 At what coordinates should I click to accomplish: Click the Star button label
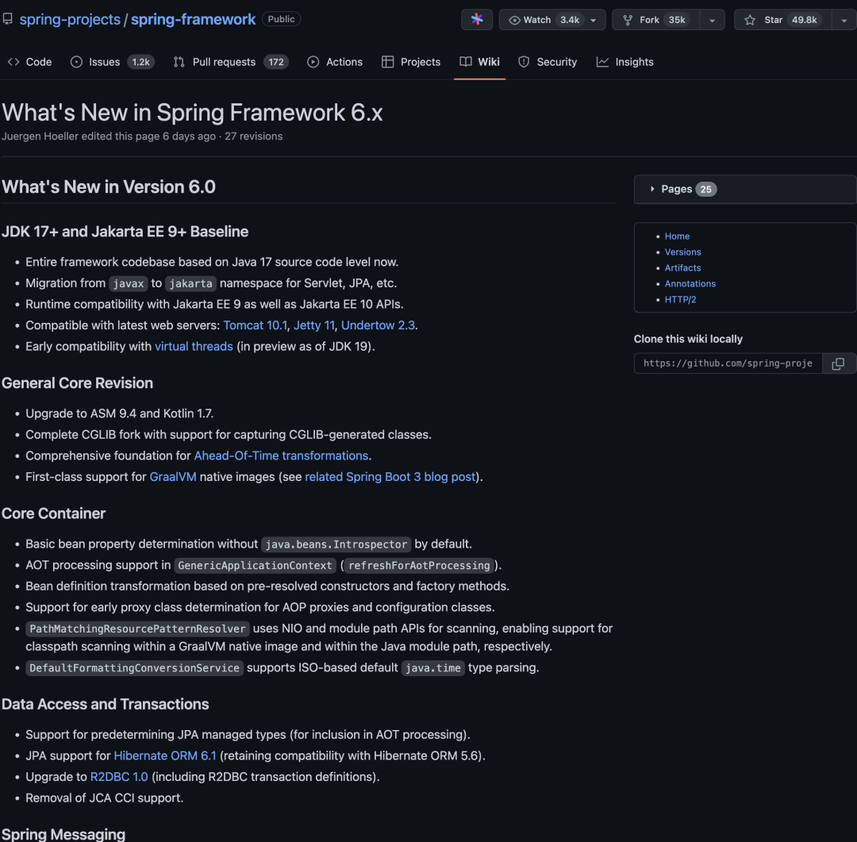773,20
